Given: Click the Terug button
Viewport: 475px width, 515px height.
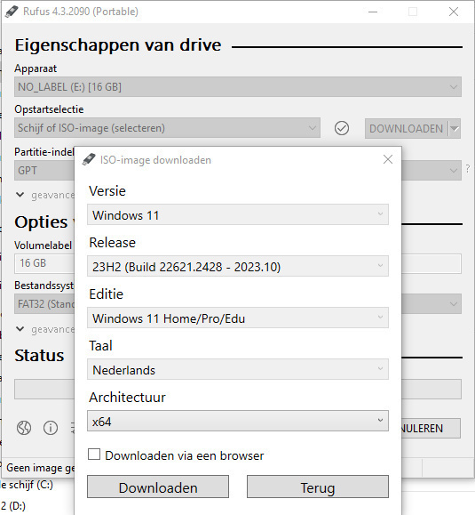Looking at the screenshot, I should [x=318, y=487].
